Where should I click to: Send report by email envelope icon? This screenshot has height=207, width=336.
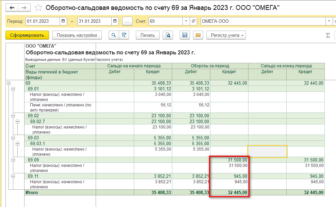pos(198,35)
